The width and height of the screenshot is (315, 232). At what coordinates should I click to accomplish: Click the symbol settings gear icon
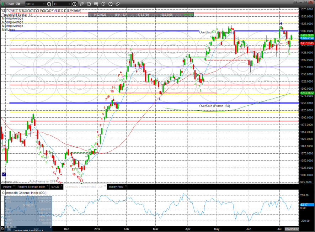(x=49, y=4)
